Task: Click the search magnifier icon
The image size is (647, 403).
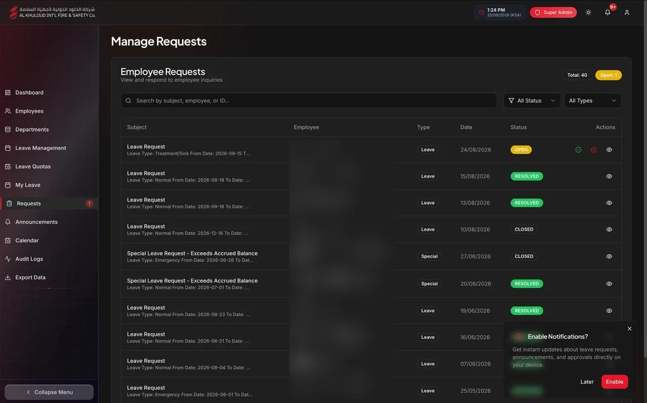Action: point(128,101)
